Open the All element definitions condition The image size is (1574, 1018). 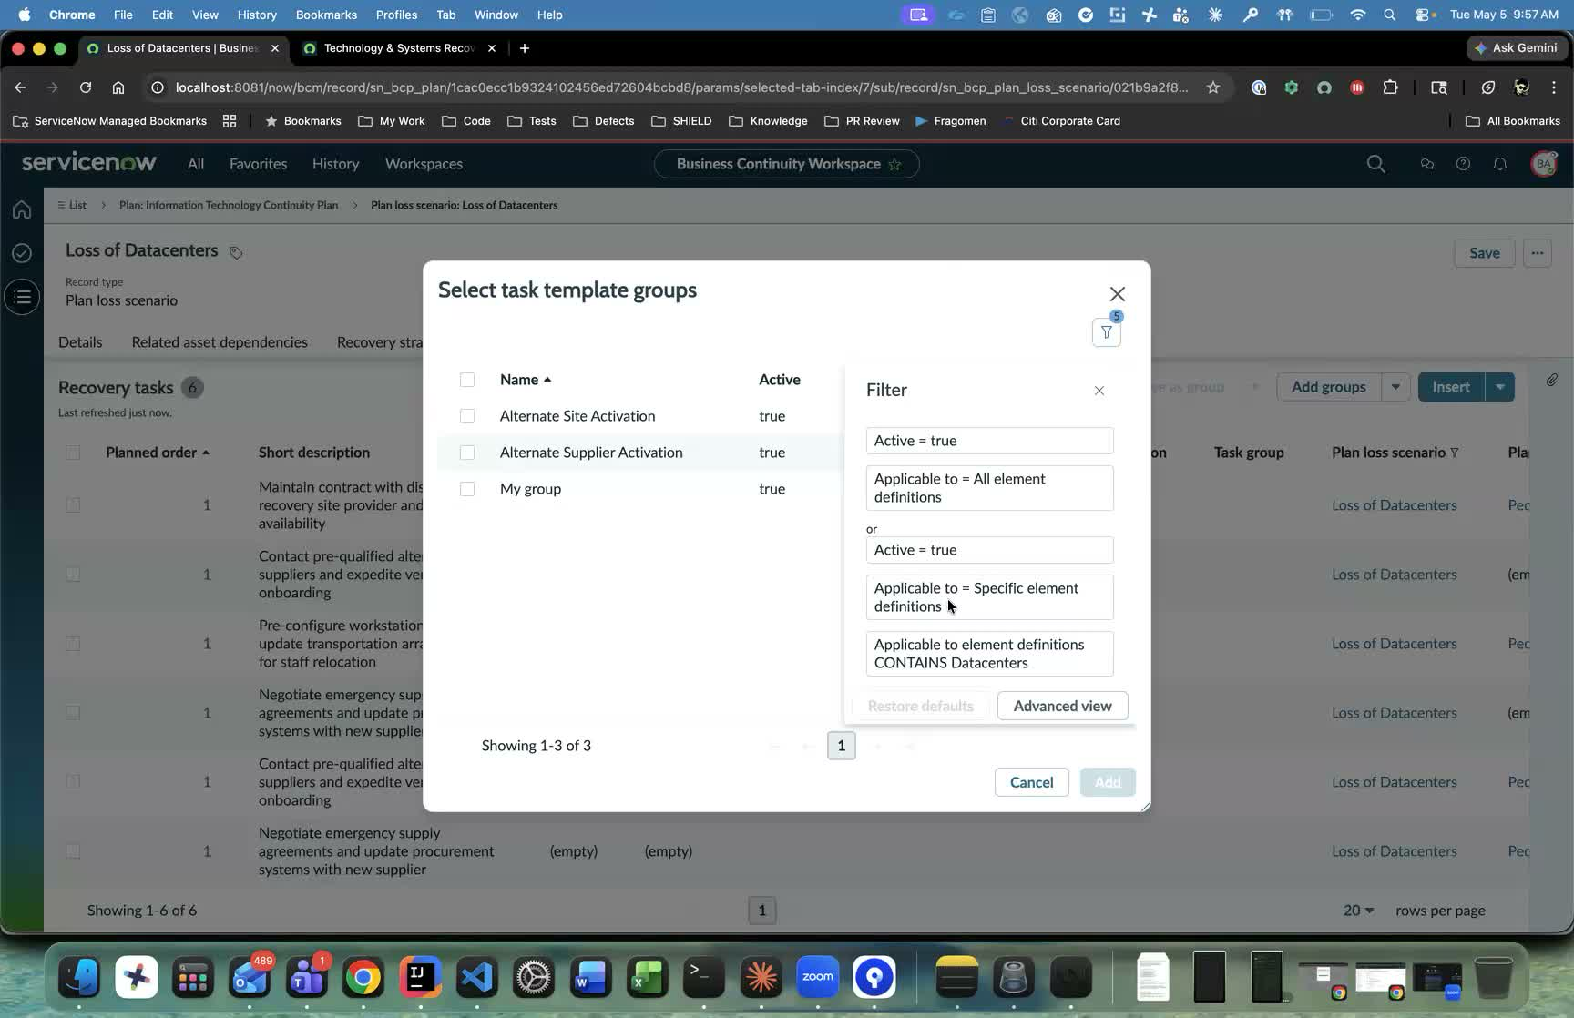pos(989,488)
